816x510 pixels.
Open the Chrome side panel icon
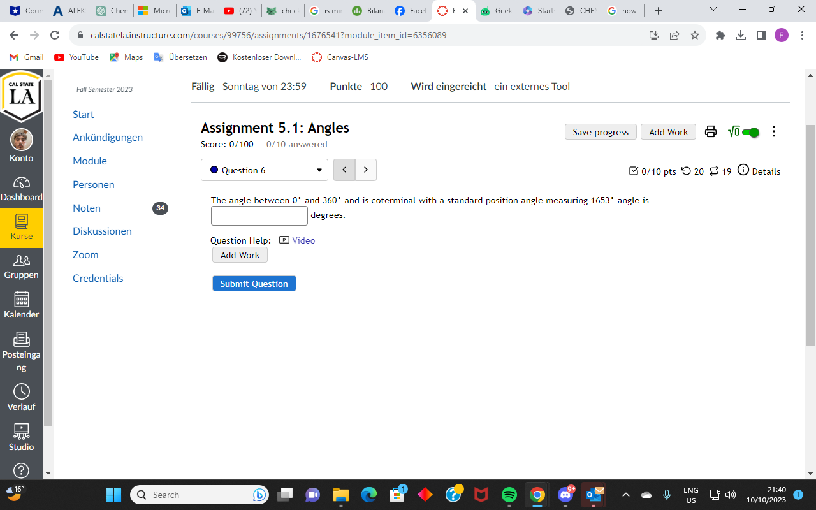761,35
